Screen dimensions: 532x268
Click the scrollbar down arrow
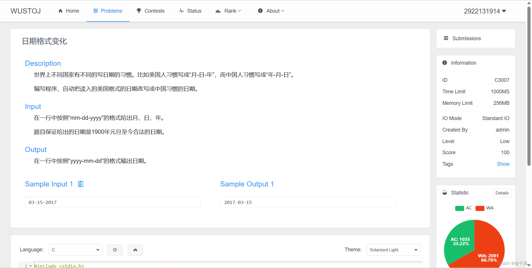(x=529, y=265)
